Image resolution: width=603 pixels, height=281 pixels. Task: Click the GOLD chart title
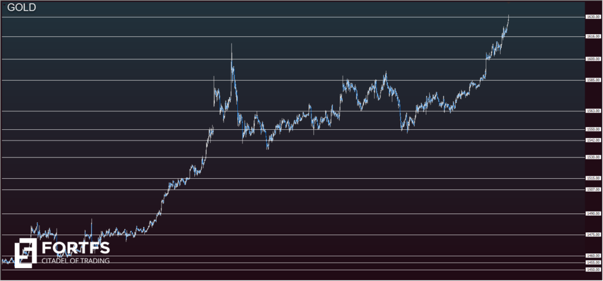tap(21, 8)
